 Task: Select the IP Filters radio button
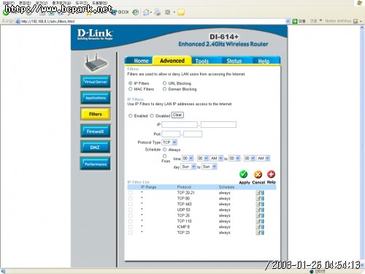[131, 83]
